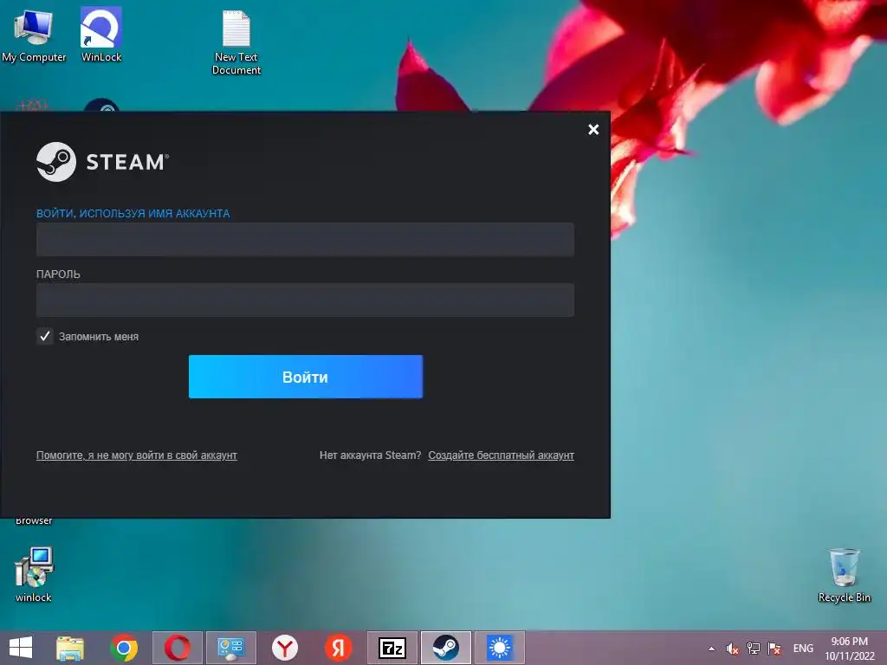Open My Computer desktop icon

(34, 36)
